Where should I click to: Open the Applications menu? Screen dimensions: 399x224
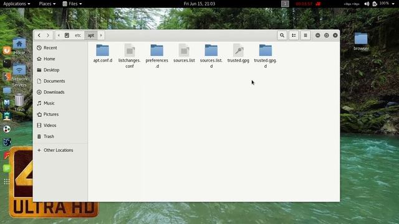[17, 4]
